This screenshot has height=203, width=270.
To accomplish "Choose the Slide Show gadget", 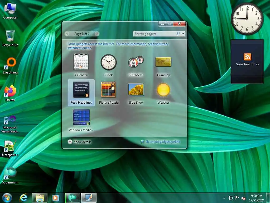I will click(x=136, y=89).
